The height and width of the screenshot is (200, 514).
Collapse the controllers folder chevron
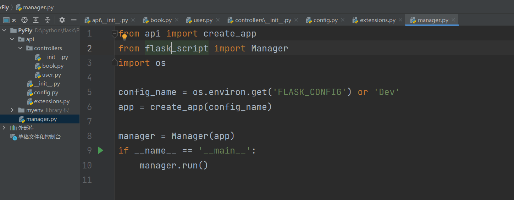tap(20, 48)
